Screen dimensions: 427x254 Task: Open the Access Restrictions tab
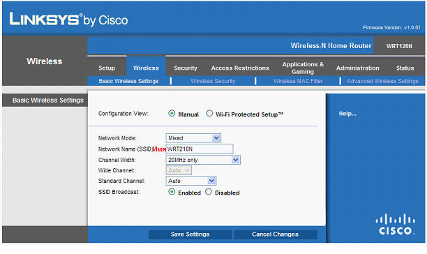240,68
